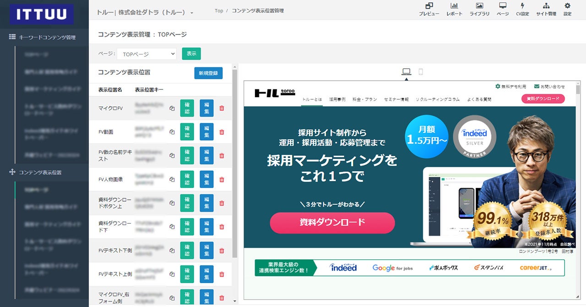
Task: Click 無料デモ利用 link in preview header
Action: (x=511, y=86)
